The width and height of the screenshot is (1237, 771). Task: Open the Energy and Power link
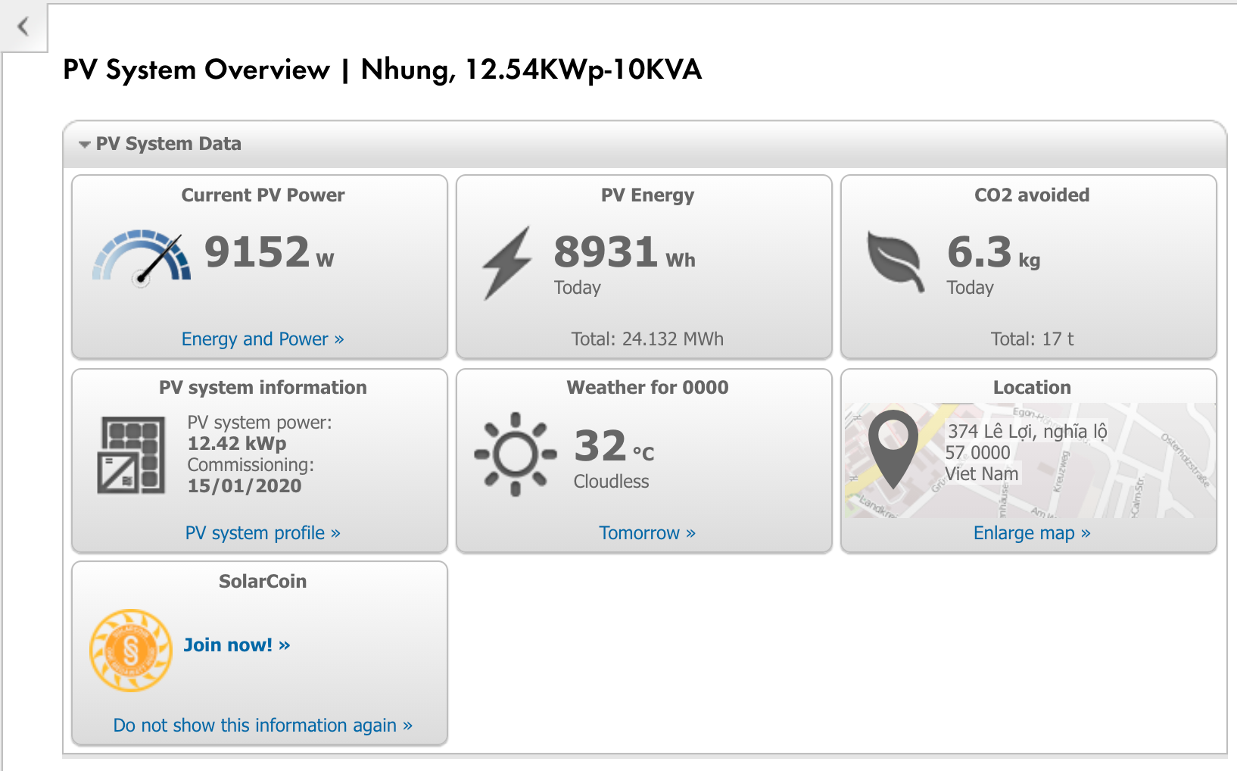point(263,339)
